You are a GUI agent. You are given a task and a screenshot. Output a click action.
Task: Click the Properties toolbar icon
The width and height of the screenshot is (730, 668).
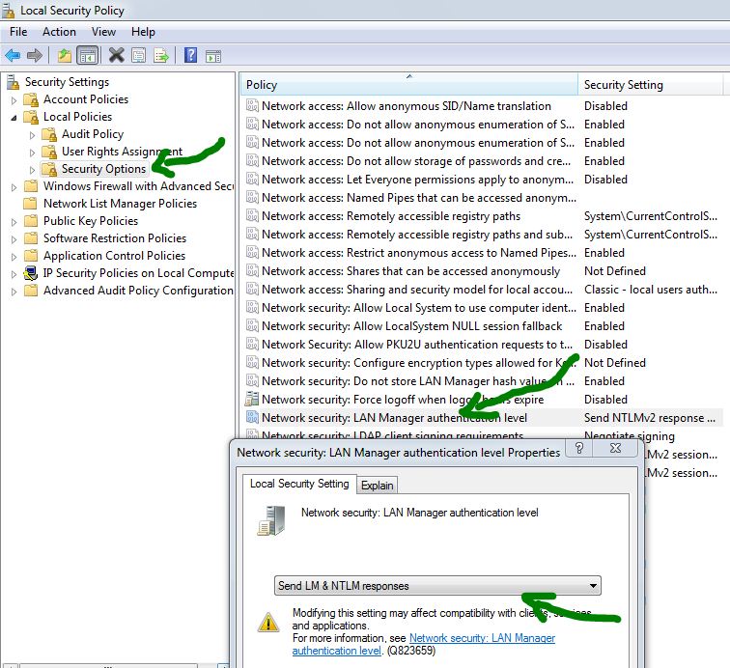tap(139, 55)
